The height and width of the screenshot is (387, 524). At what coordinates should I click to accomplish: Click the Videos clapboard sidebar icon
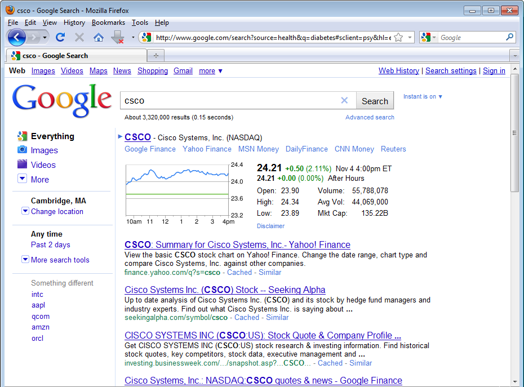click(22, 164)
